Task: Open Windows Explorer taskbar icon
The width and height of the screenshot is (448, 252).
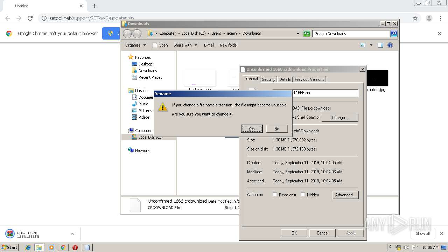Action: [39, 247]
